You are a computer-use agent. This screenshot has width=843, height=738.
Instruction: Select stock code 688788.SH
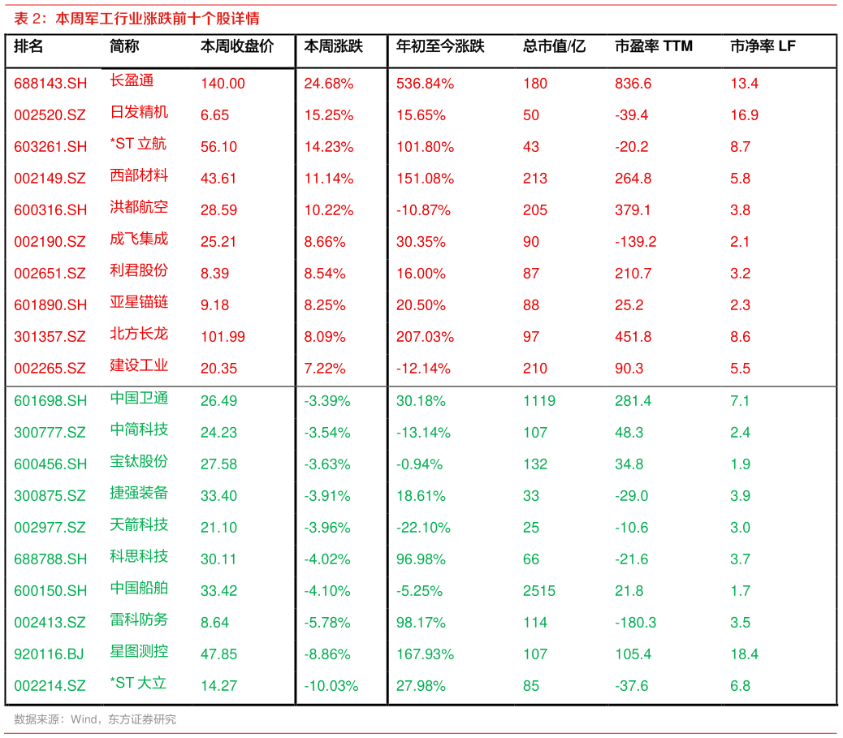[50, 559]
